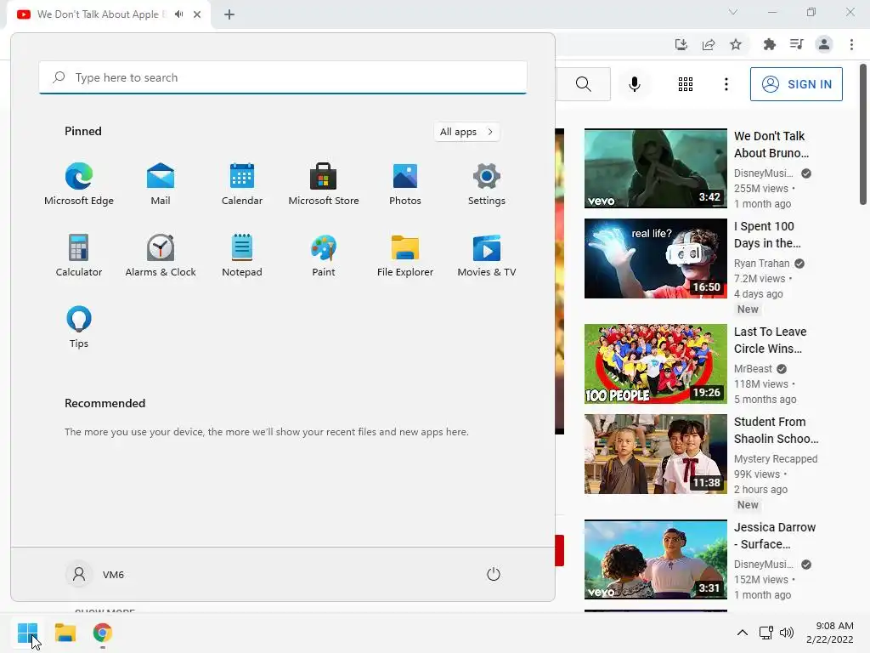
Task: Open Chrome's three-dot menu
Action: pyautogui.click(x=851, y=44)
